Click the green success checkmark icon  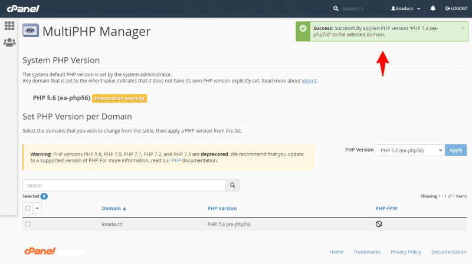[303, 28]
